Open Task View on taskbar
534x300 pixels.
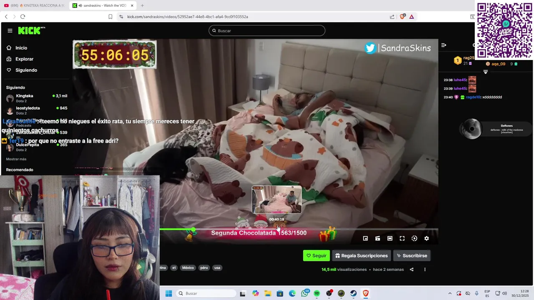pyautogui.click(x=243, y=293)
